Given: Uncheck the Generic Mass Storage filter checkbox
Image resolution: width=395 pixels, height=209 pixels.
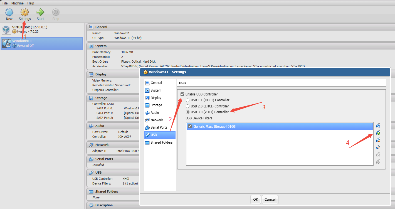Looking at the screenshot, I should coord(190,126).
